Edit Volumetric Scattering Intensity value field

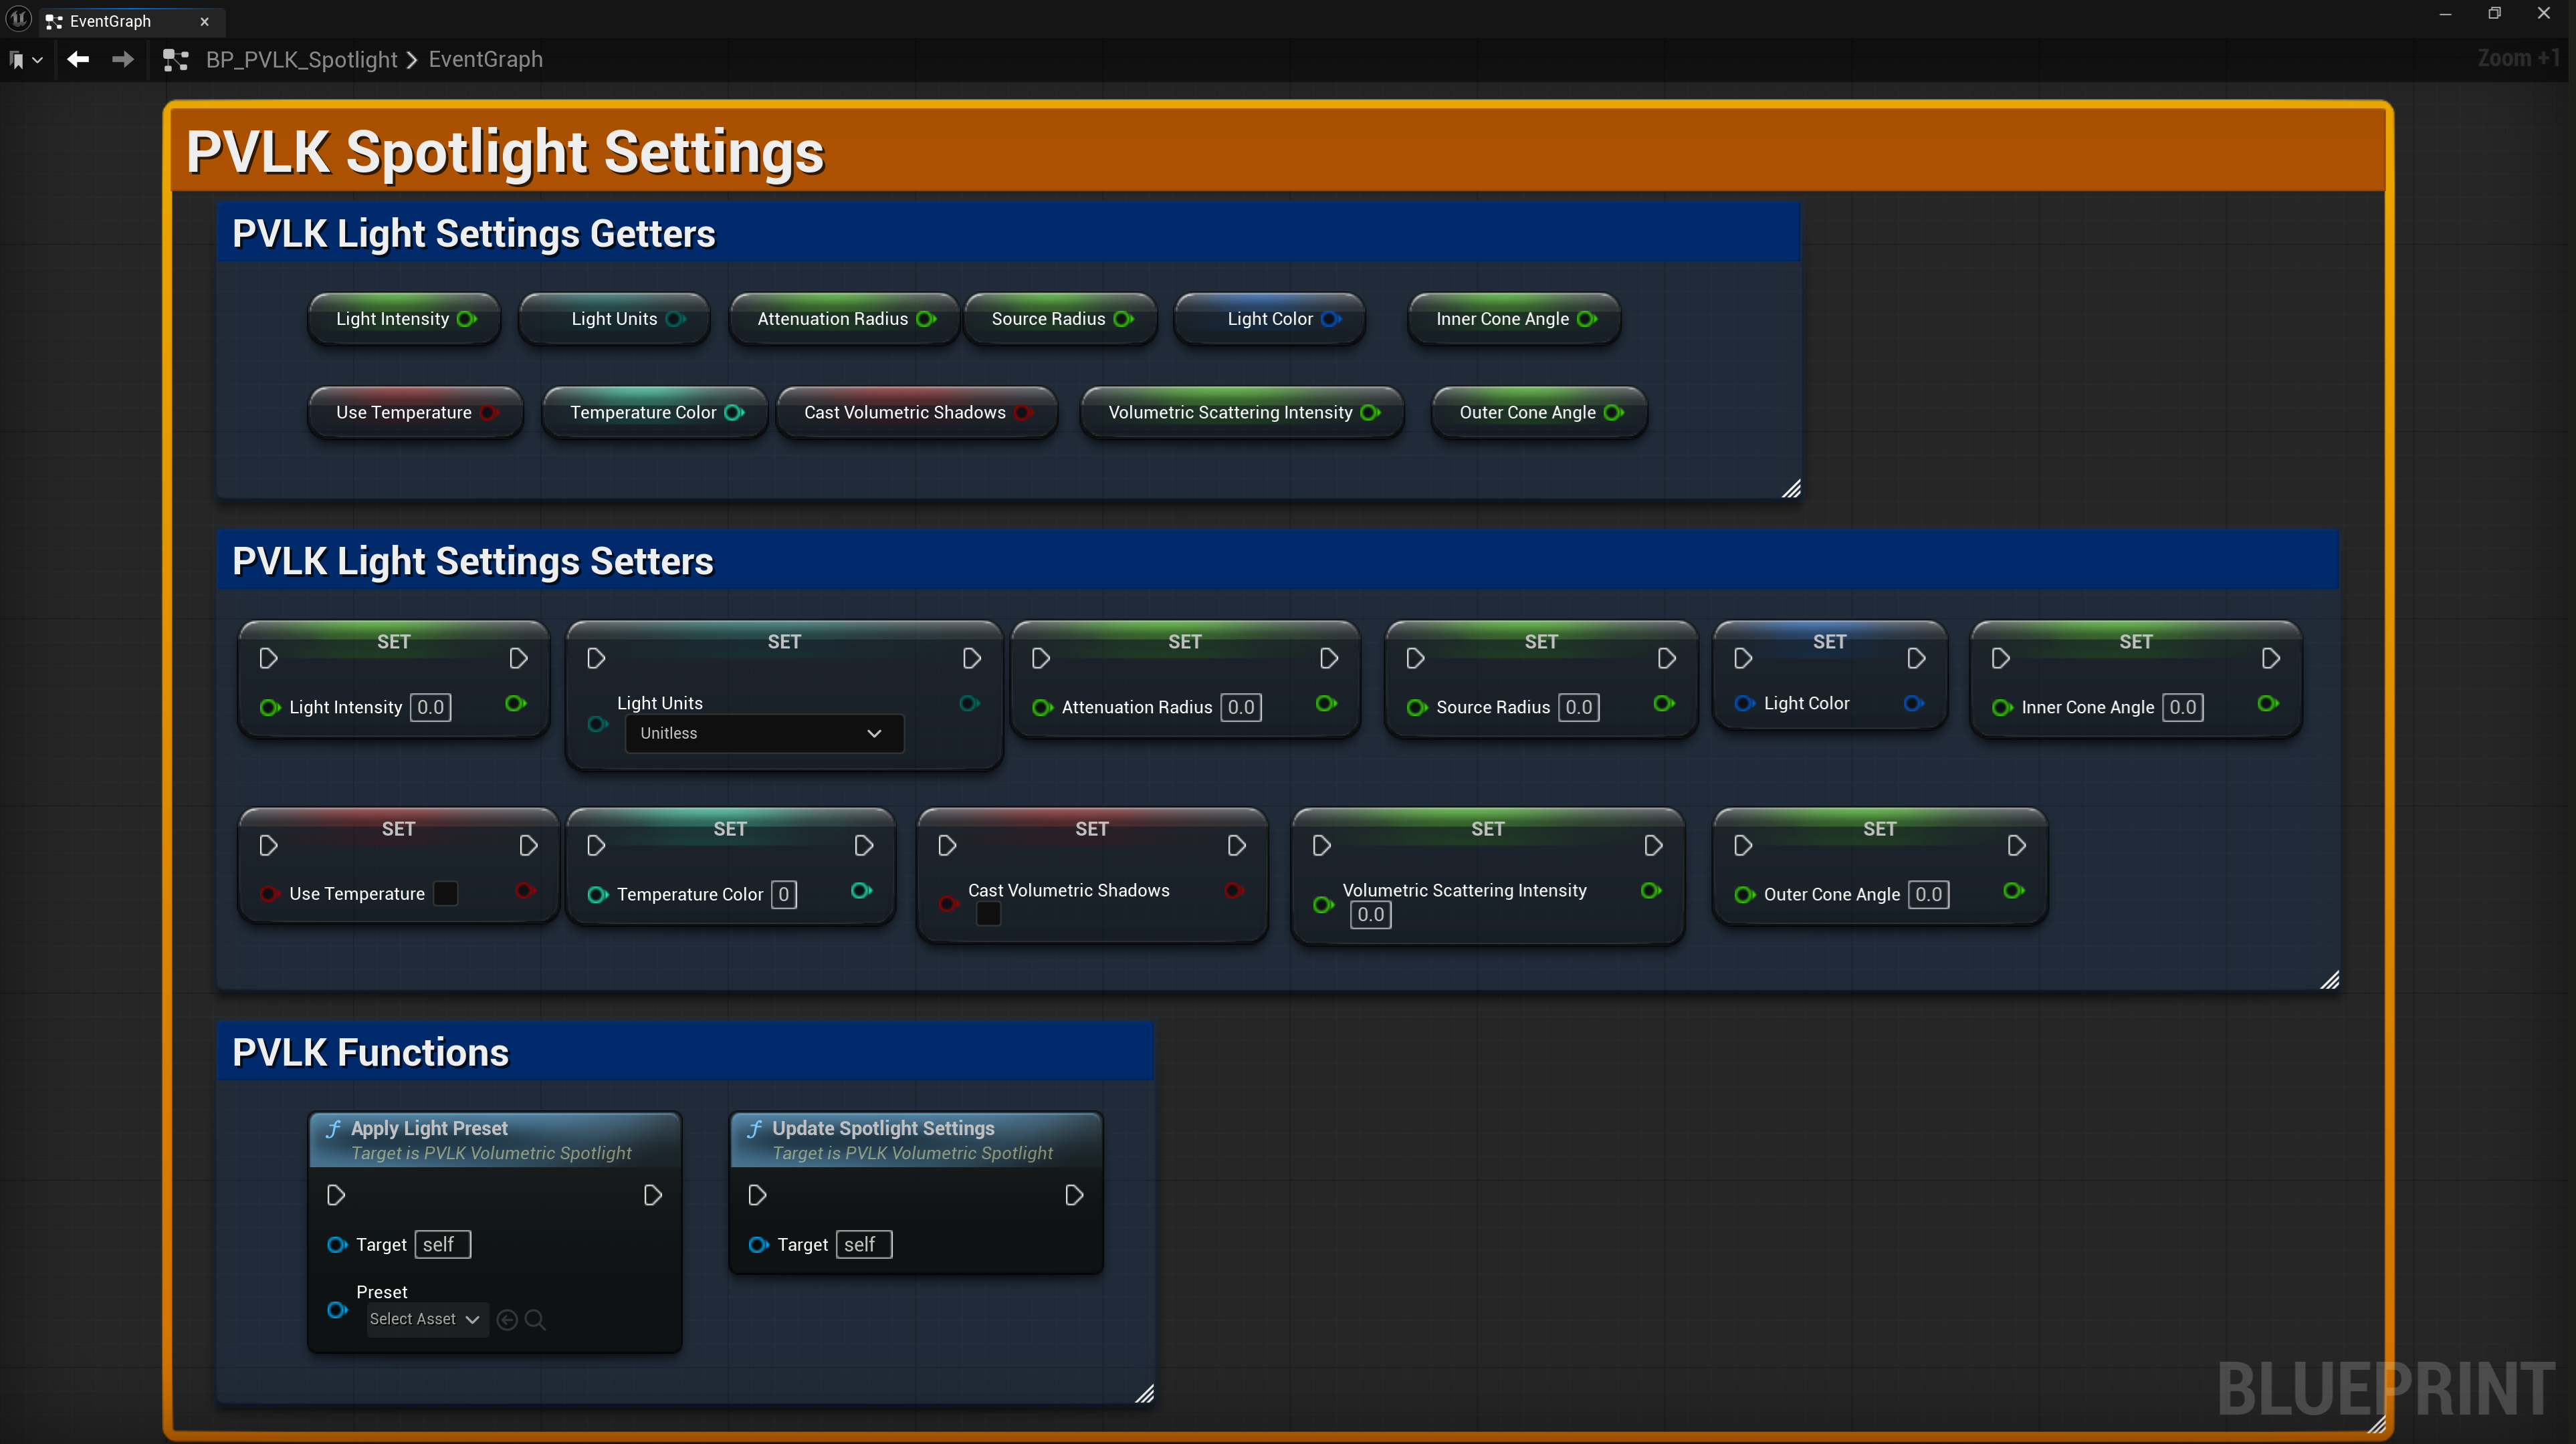(1370, 914)
